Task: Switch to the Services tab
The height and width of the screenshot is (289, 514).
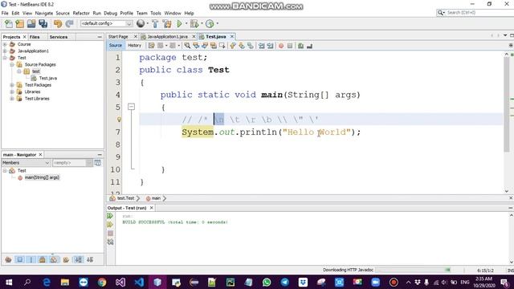Action: pyautogui.click(x=59, y=37)
